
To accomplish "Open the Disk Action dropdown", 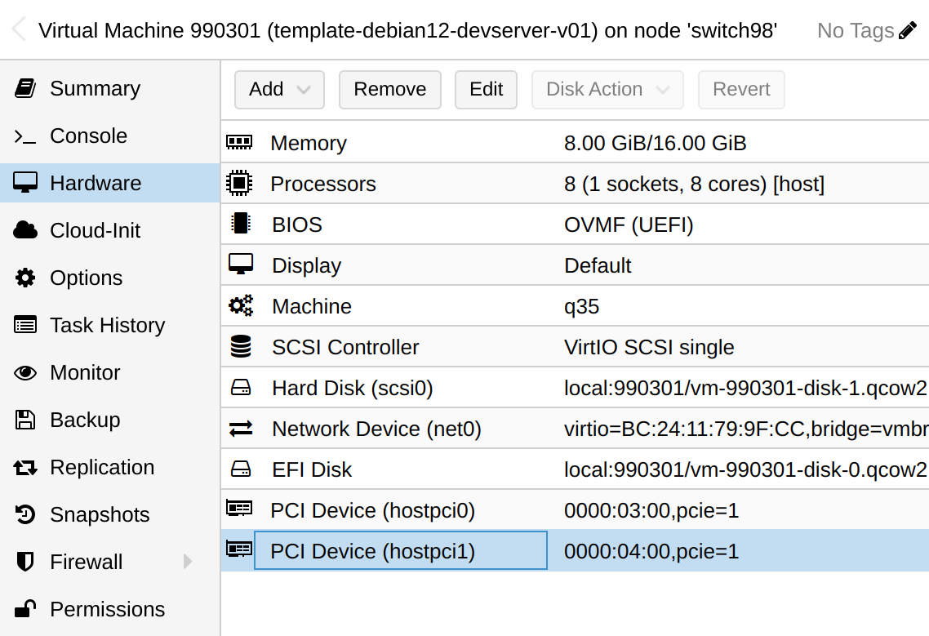I will 607,90.
